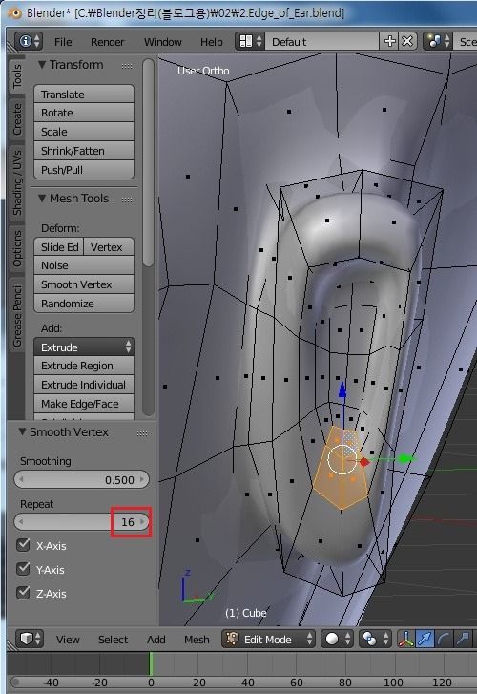
Task: Toggle the X-Axis checkbox
Action: point(23,545)
